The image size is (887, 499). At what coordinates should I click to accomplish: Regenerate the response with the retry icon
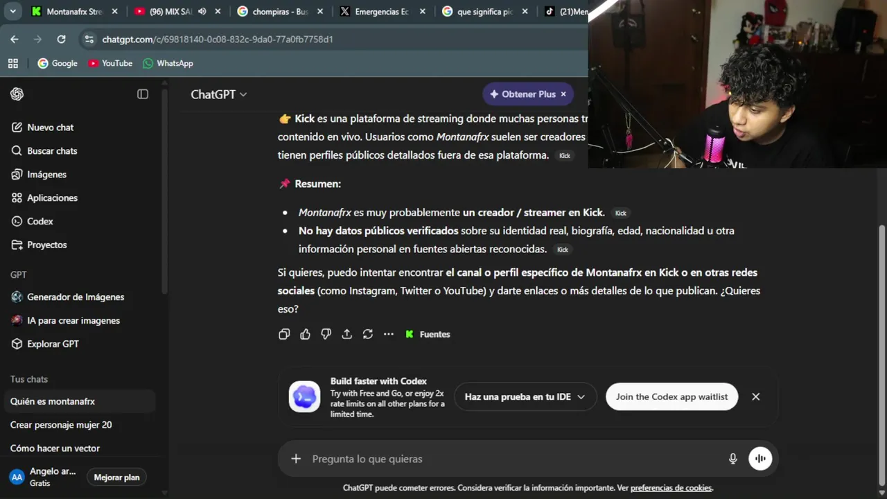tap(367, 335)
